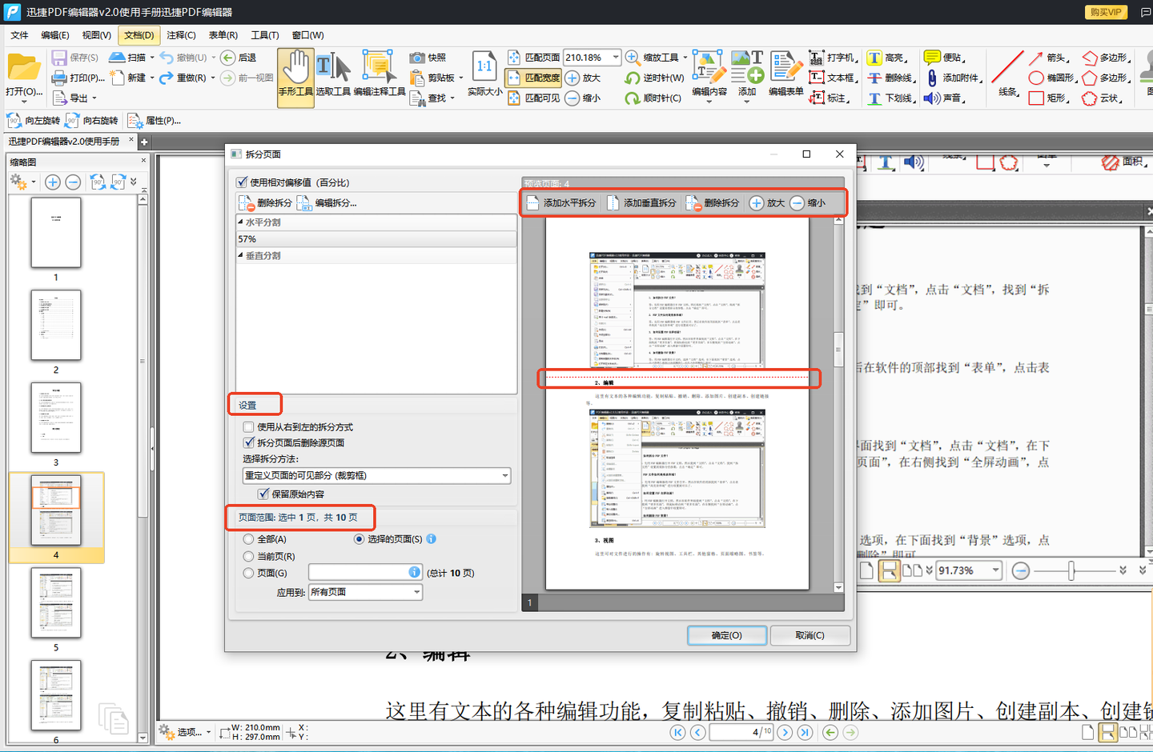Go to the next page arrow in status bar

(785, 732)
